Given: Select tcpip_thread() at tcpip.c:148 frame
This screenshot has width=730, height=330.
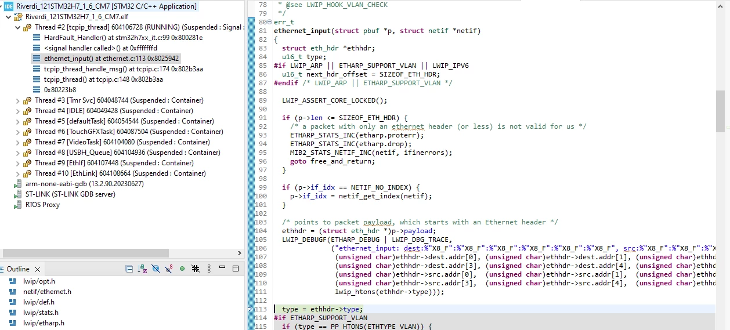Looking at the screenshot, I should pos(103,79).
